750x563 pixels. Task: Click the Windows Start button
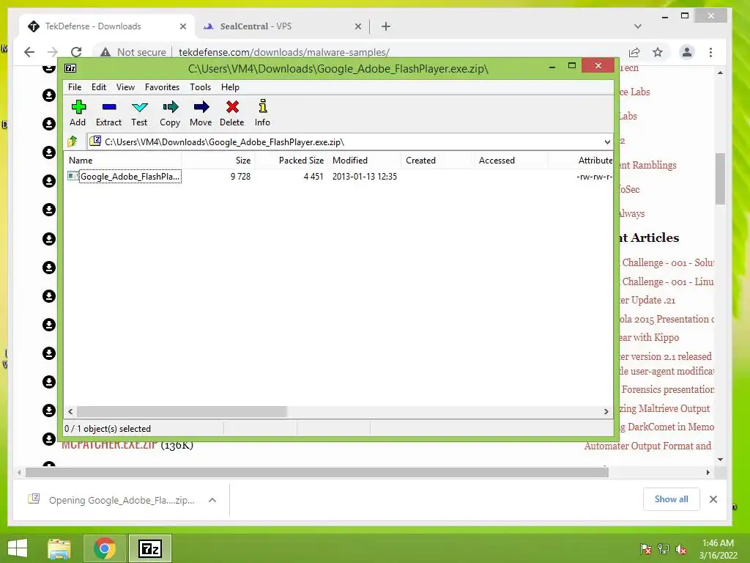pos(18,548)
